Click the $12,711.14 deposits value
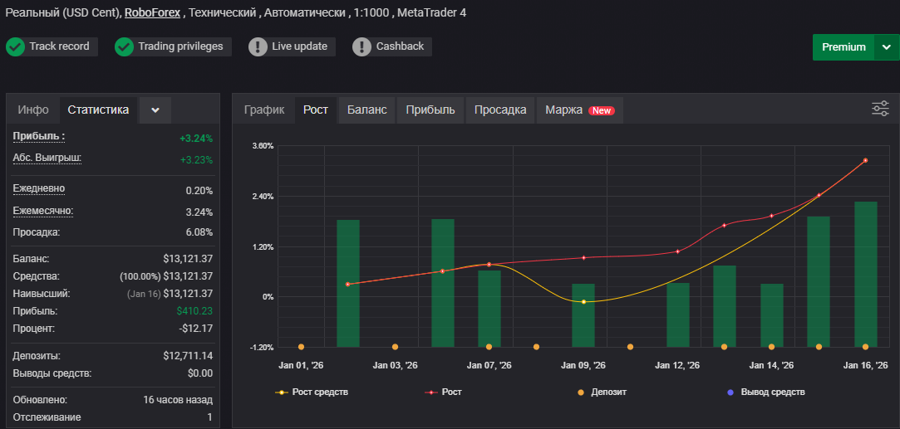Viewport: 900px width, 429px height. (188, 356)
